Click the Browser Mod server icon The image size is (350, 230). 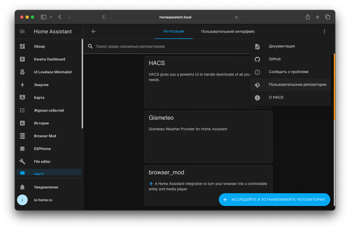(22, 136)
